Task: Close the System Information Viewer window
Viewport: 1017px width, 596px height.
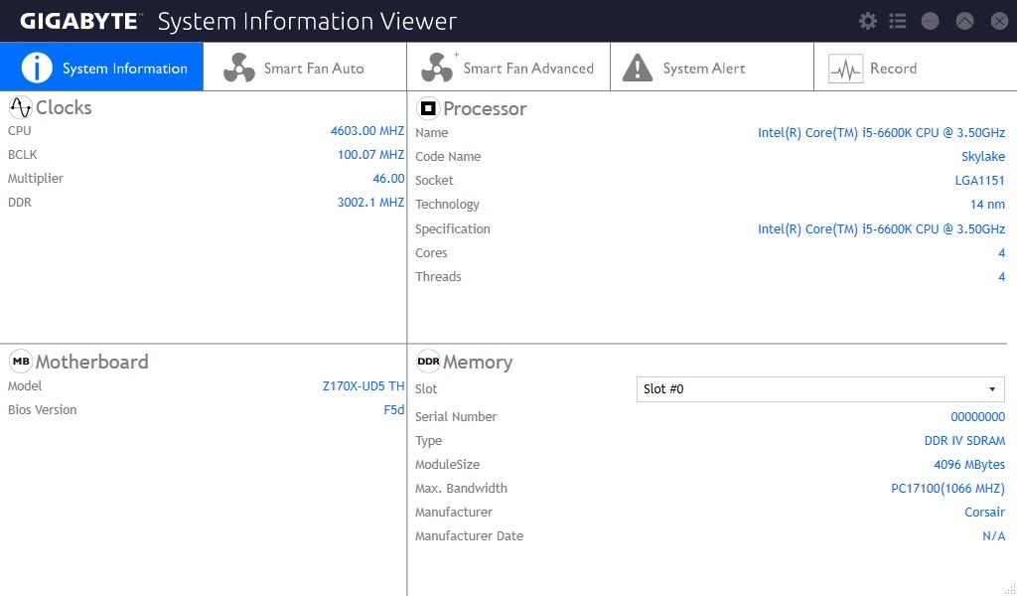Action: tap(999, 21)
